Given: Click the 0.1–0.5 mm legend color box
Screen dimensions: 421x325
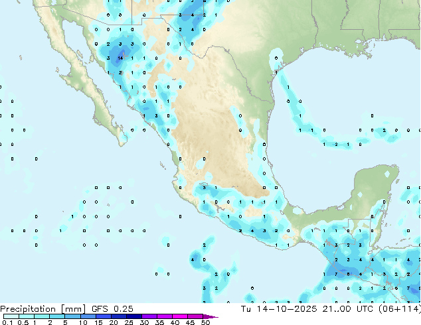Looking at the screenshot, I should tap(11, 316).
